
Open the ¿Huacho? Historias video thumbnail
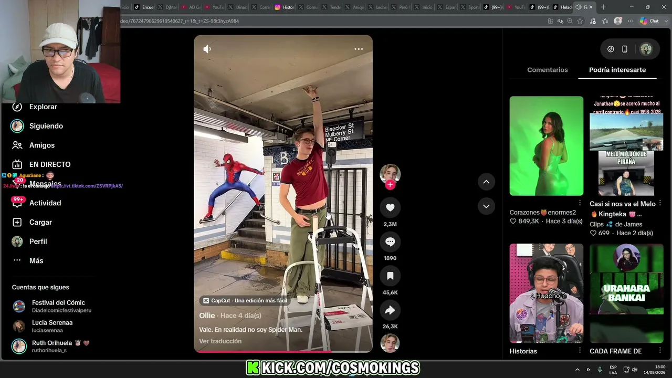(x=547, y=293)
